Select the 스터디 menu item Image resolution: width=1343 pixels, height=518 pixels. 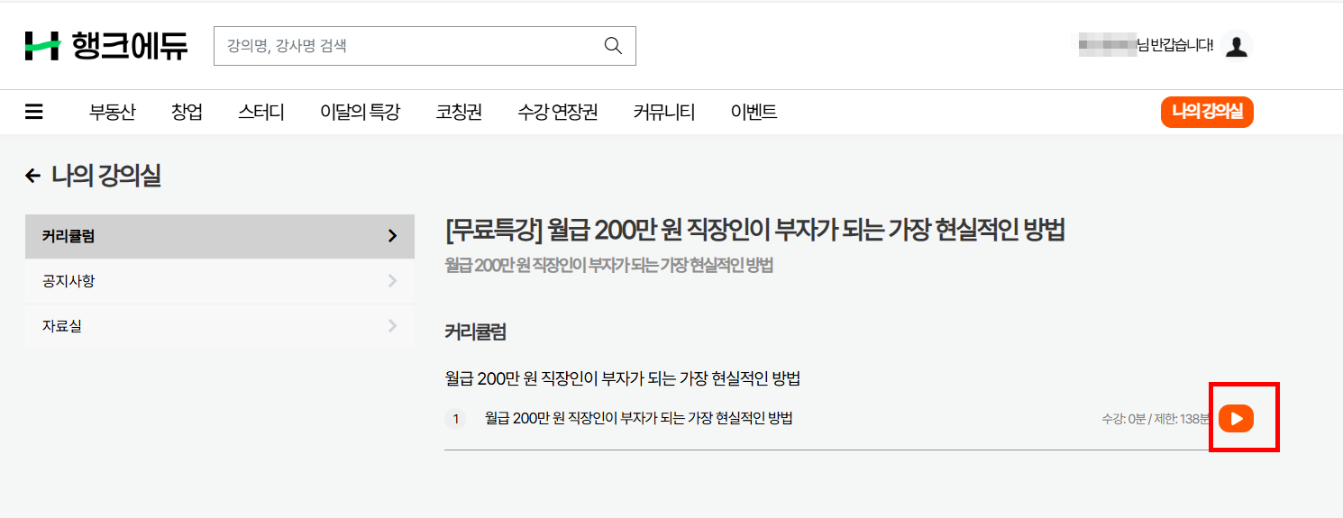click(261, 113)
